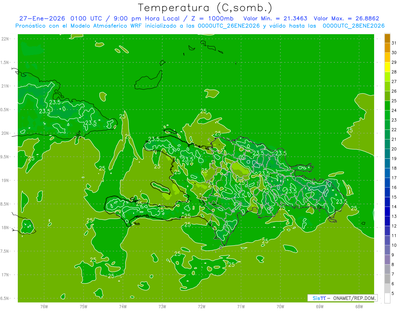This screenshot has width=403, height=311.
Task: Click the '19N' latitude axis label
Action: [5, 180]
